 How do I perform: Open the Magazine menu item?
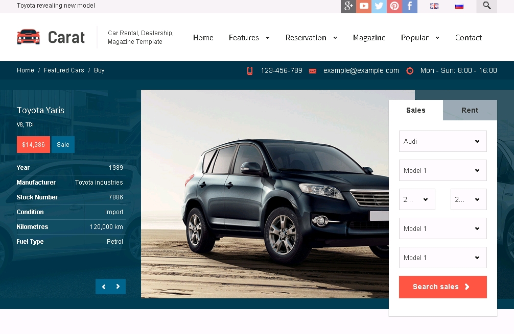coord(369,38)
